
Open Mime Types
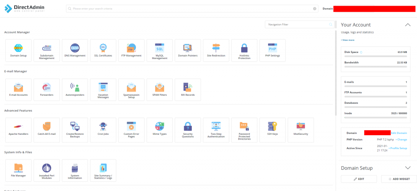(160, 130)
